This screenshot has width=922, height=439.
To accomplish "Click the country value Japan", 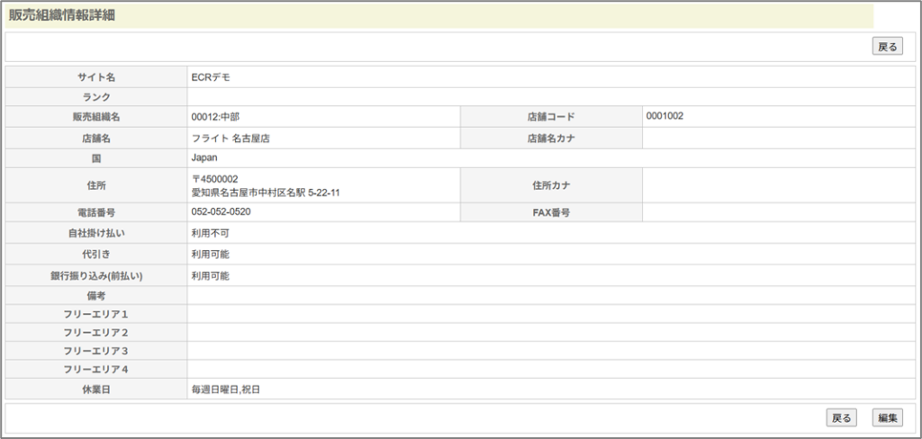I will 204,157.
